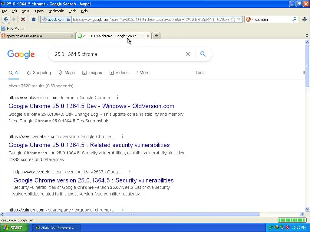
Task: Open the Bookmarks menu
Action: click(x=56, y=11)
